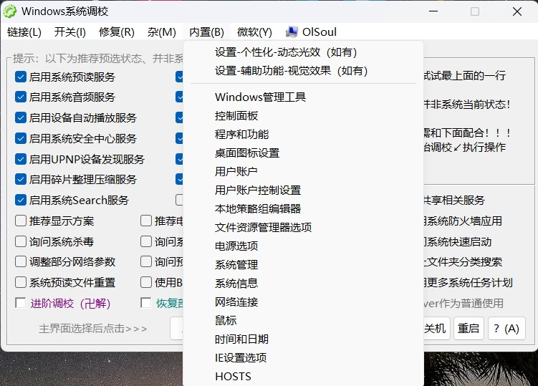Open 本地策略组编辑器 from menu
Image resolution: width=538 pixels, height=386 pixels.
pyautogui.click(x=258, y=208)
